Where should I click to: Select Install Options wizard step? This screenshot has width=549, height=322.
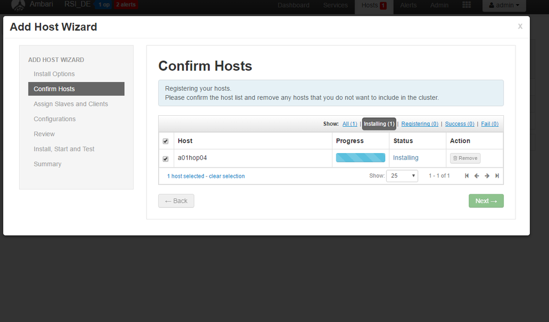[x=54, y=74]
